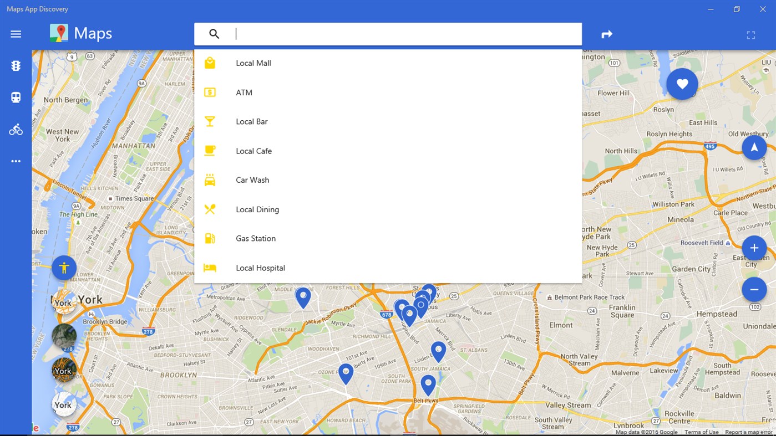Zoom in using the plus control
The height and width of the screenshot is (436, 776).
click(x=754, y=248)
